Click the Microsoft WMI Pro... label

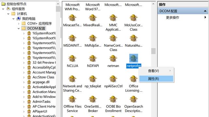tap(72, 7)
